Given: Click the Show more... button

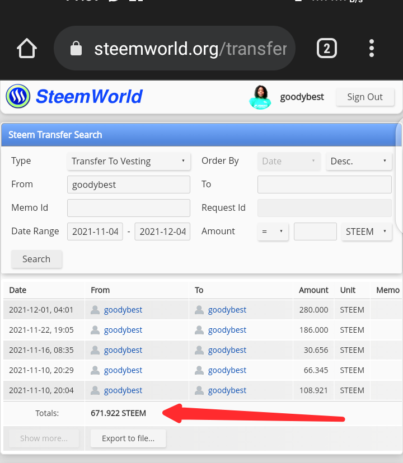Looking at the screenshot, I should pos(44,438).
